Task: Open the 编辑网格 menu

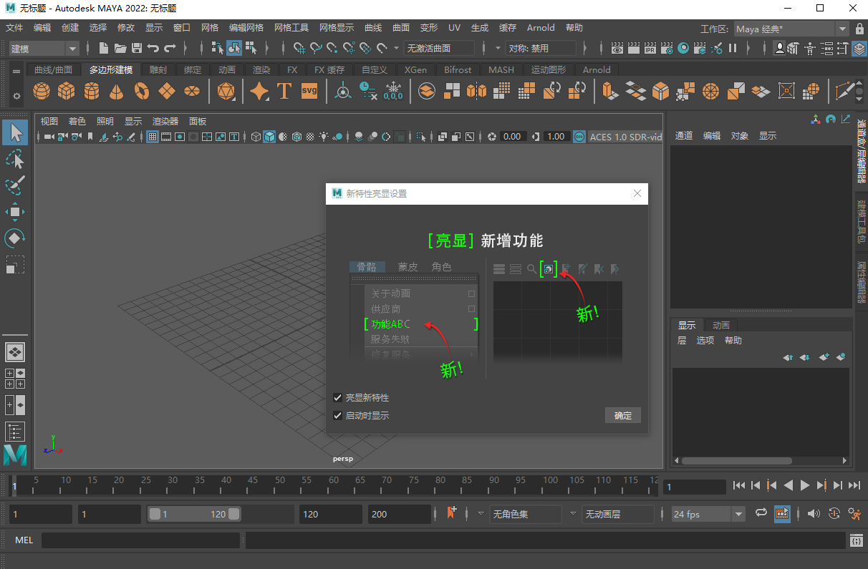Action: coord(246,28)
